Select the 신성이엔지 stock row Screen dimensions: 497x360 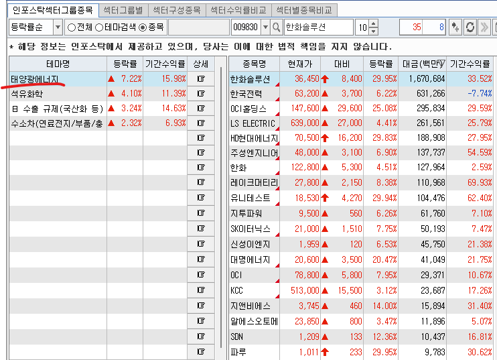[x=361, y=244]
